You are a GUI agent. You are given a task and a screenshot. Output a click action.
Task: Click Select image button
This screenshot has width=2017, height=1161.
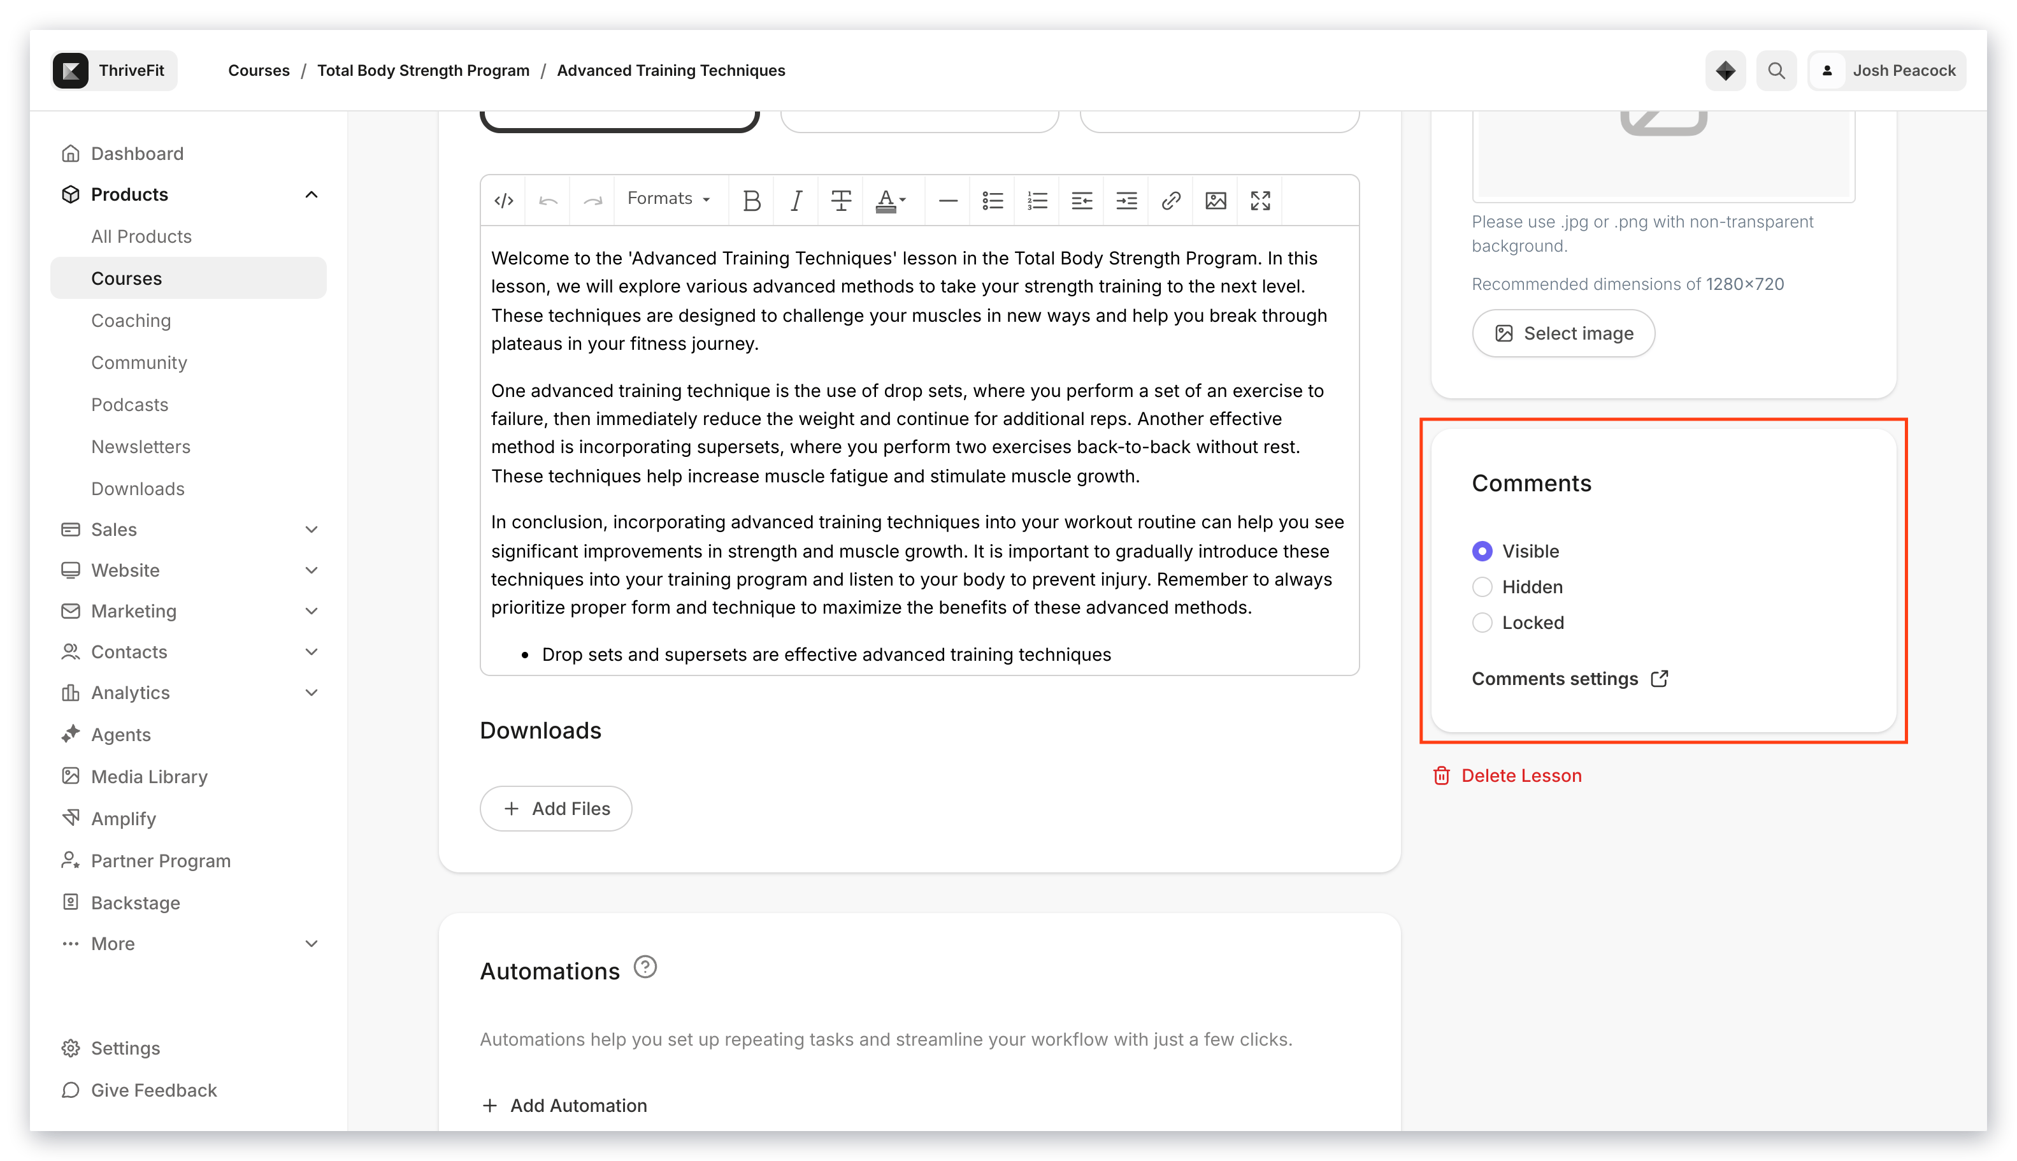[1563, 333]
